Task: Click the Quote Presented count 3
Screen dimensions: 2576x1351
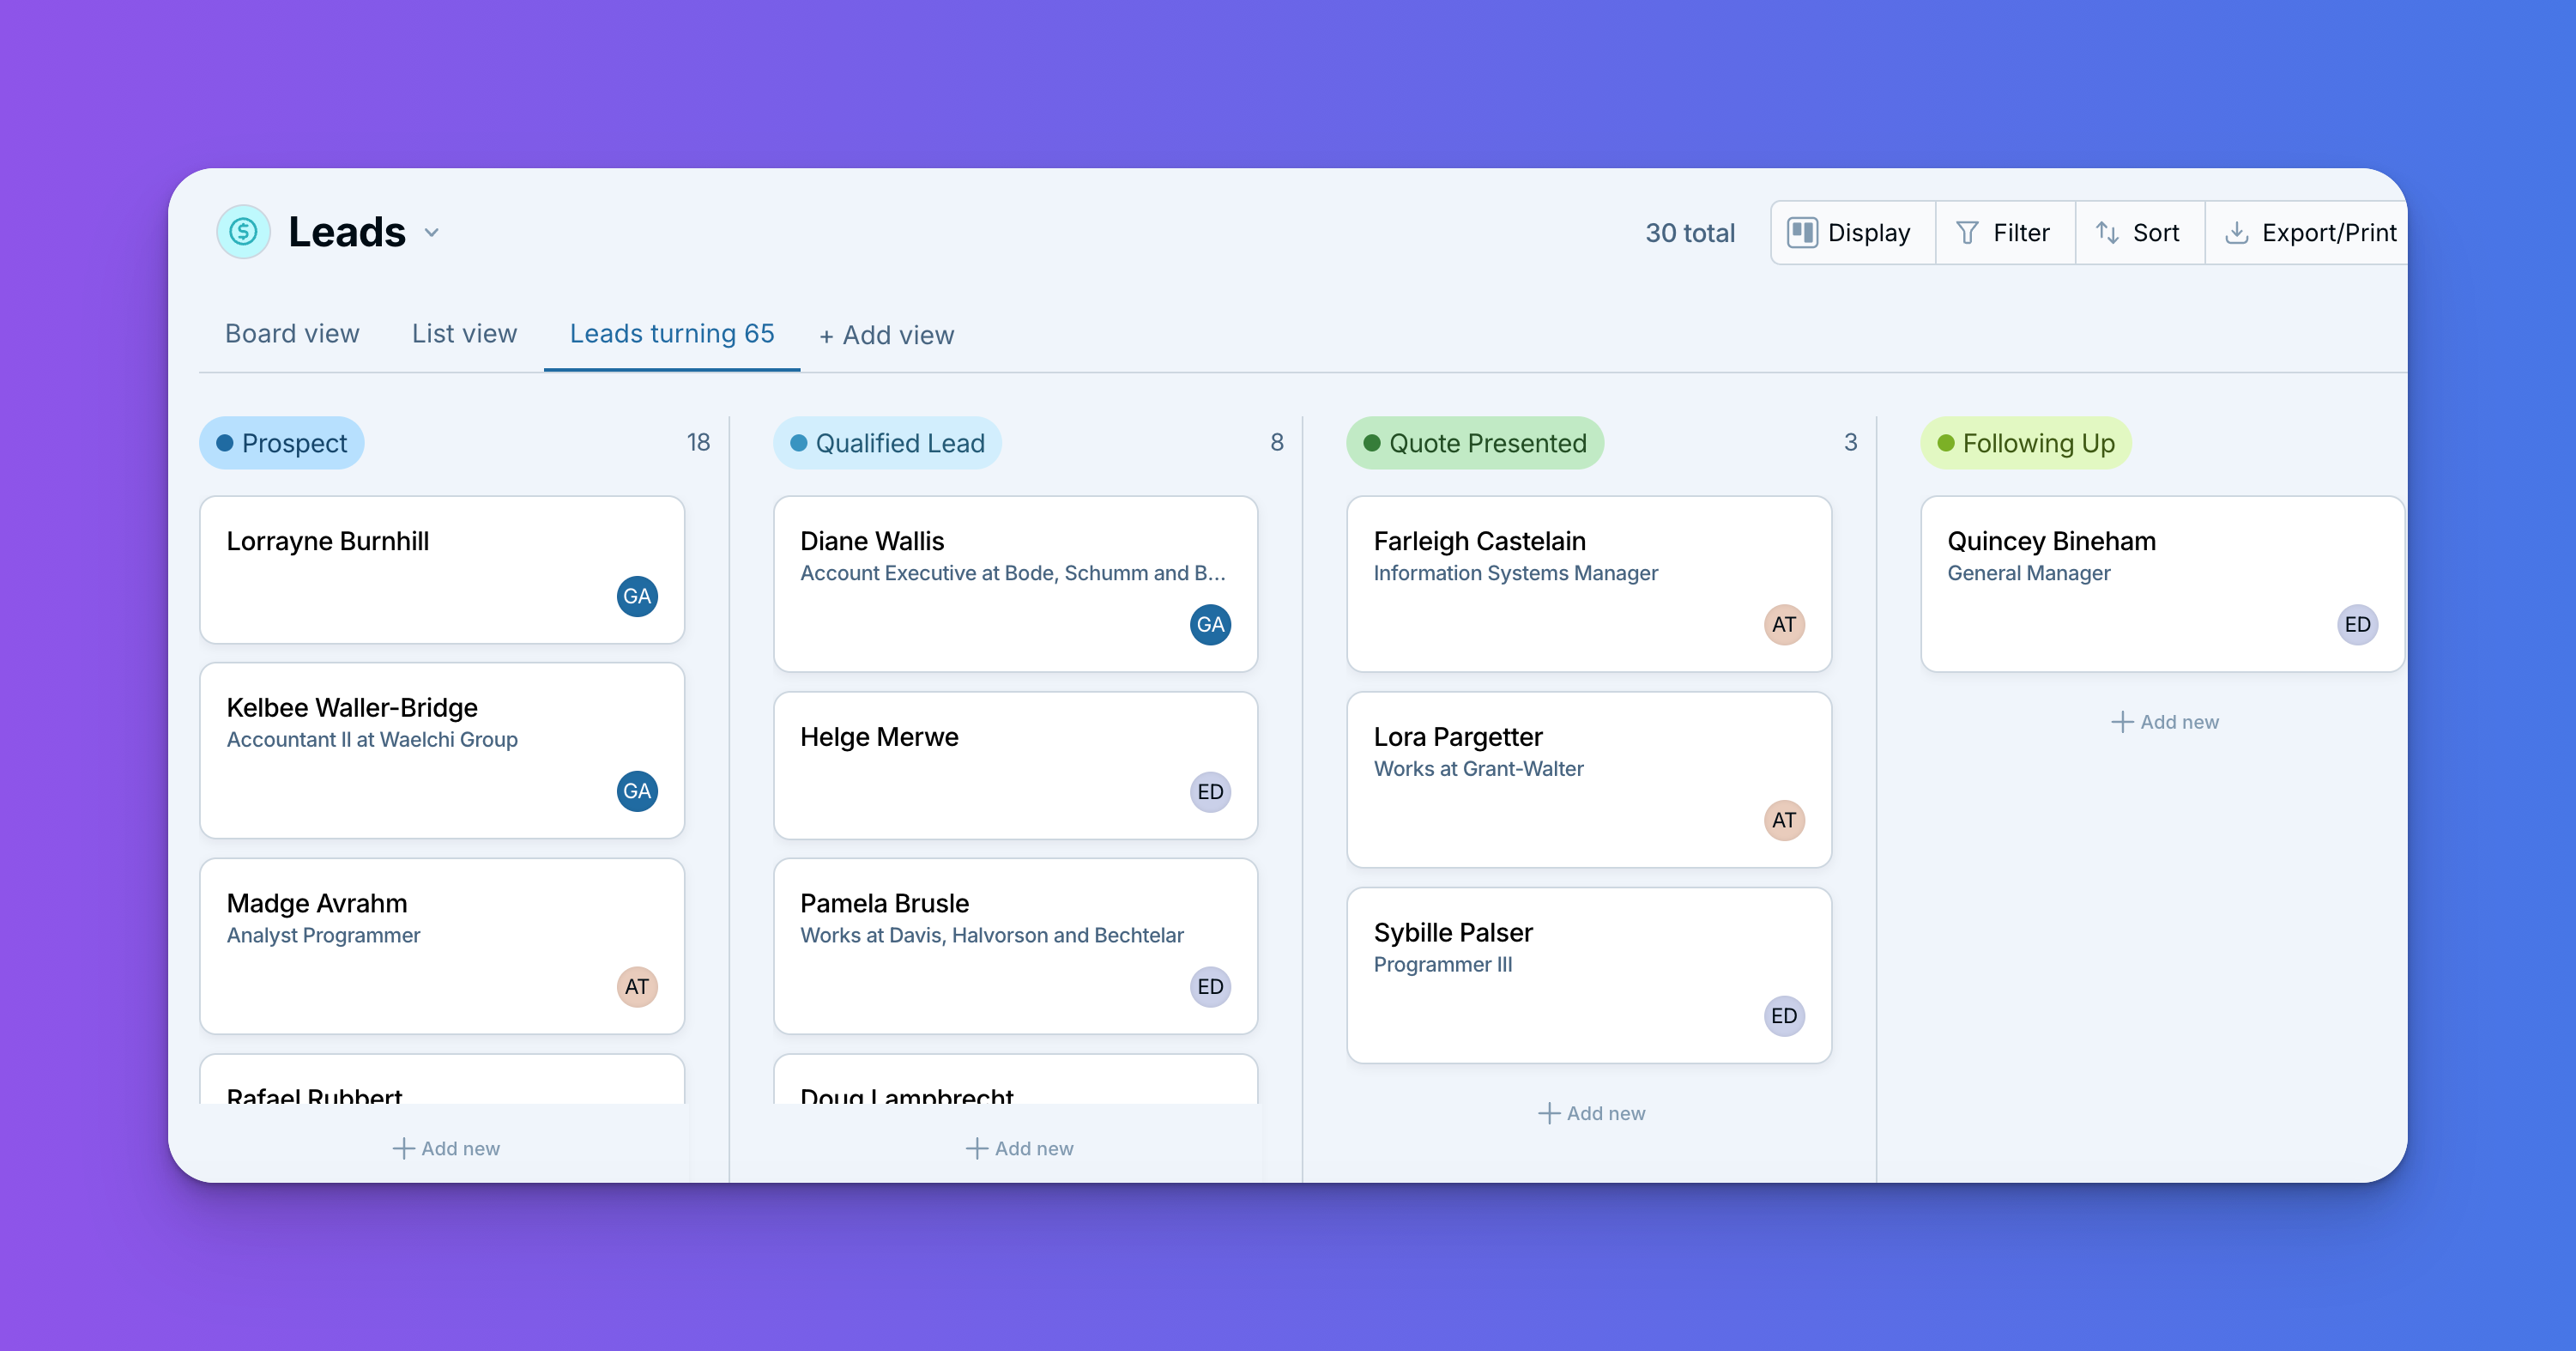Action: point(1850,442)
